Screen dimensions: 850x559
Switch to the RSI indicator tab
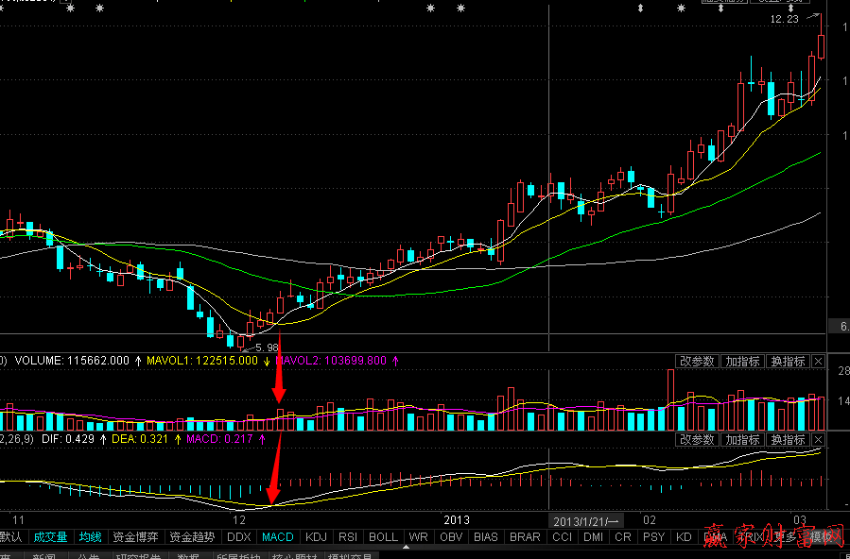(349, 537)
